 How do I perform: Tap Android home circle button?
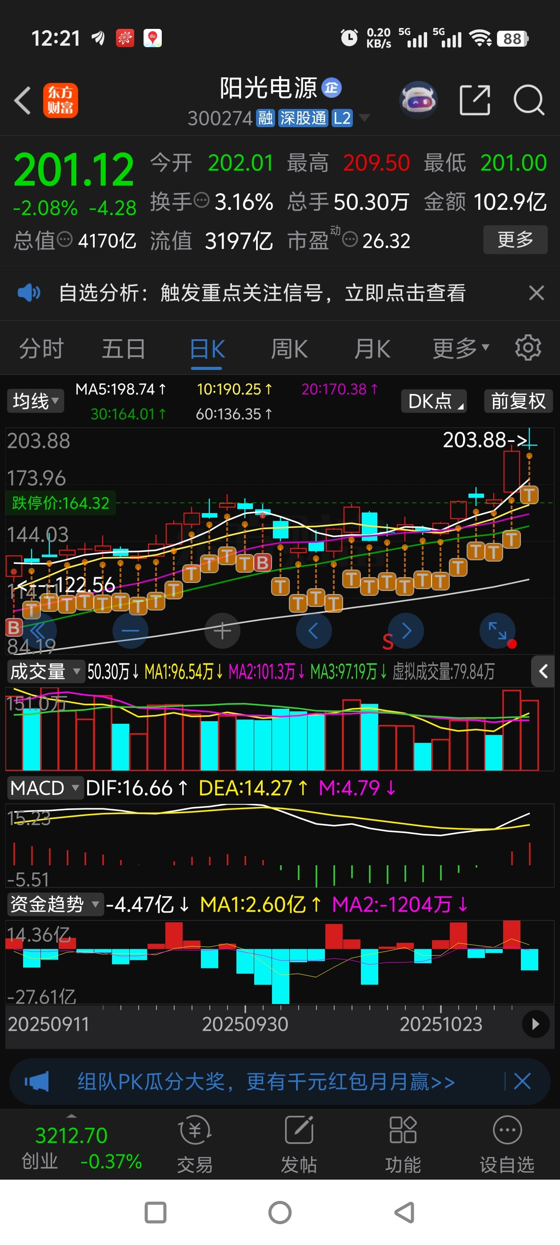280,1213
